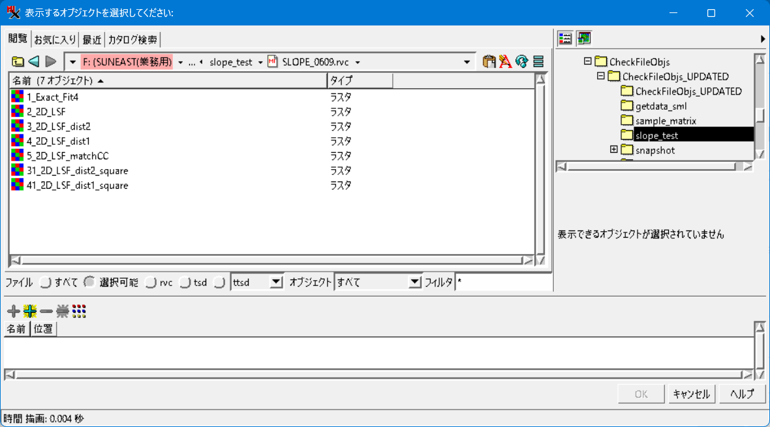Screen dimensions: 770x427
Task: Go up one folder level icon
Action: [x=18, y=62]
